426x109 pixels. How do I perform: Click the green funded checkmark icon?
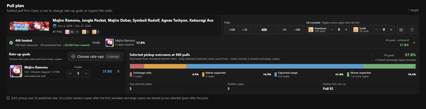click(x=11, y=43)
